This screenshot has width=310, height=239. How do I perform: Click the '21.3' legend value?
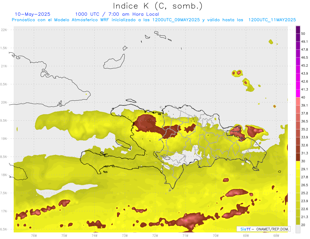pos(305,217)
